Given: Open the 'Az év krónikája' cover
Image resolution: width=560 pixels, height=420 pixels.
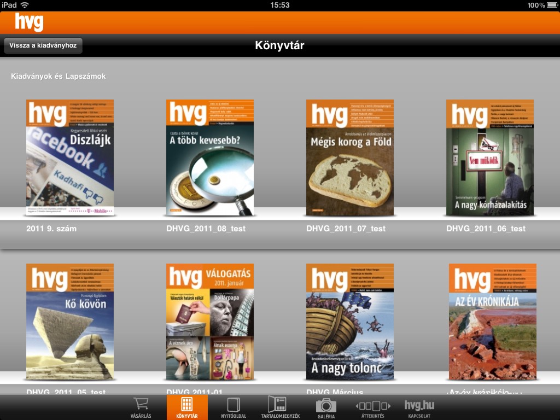Looking at the screenshot, I should coord(493,322).
